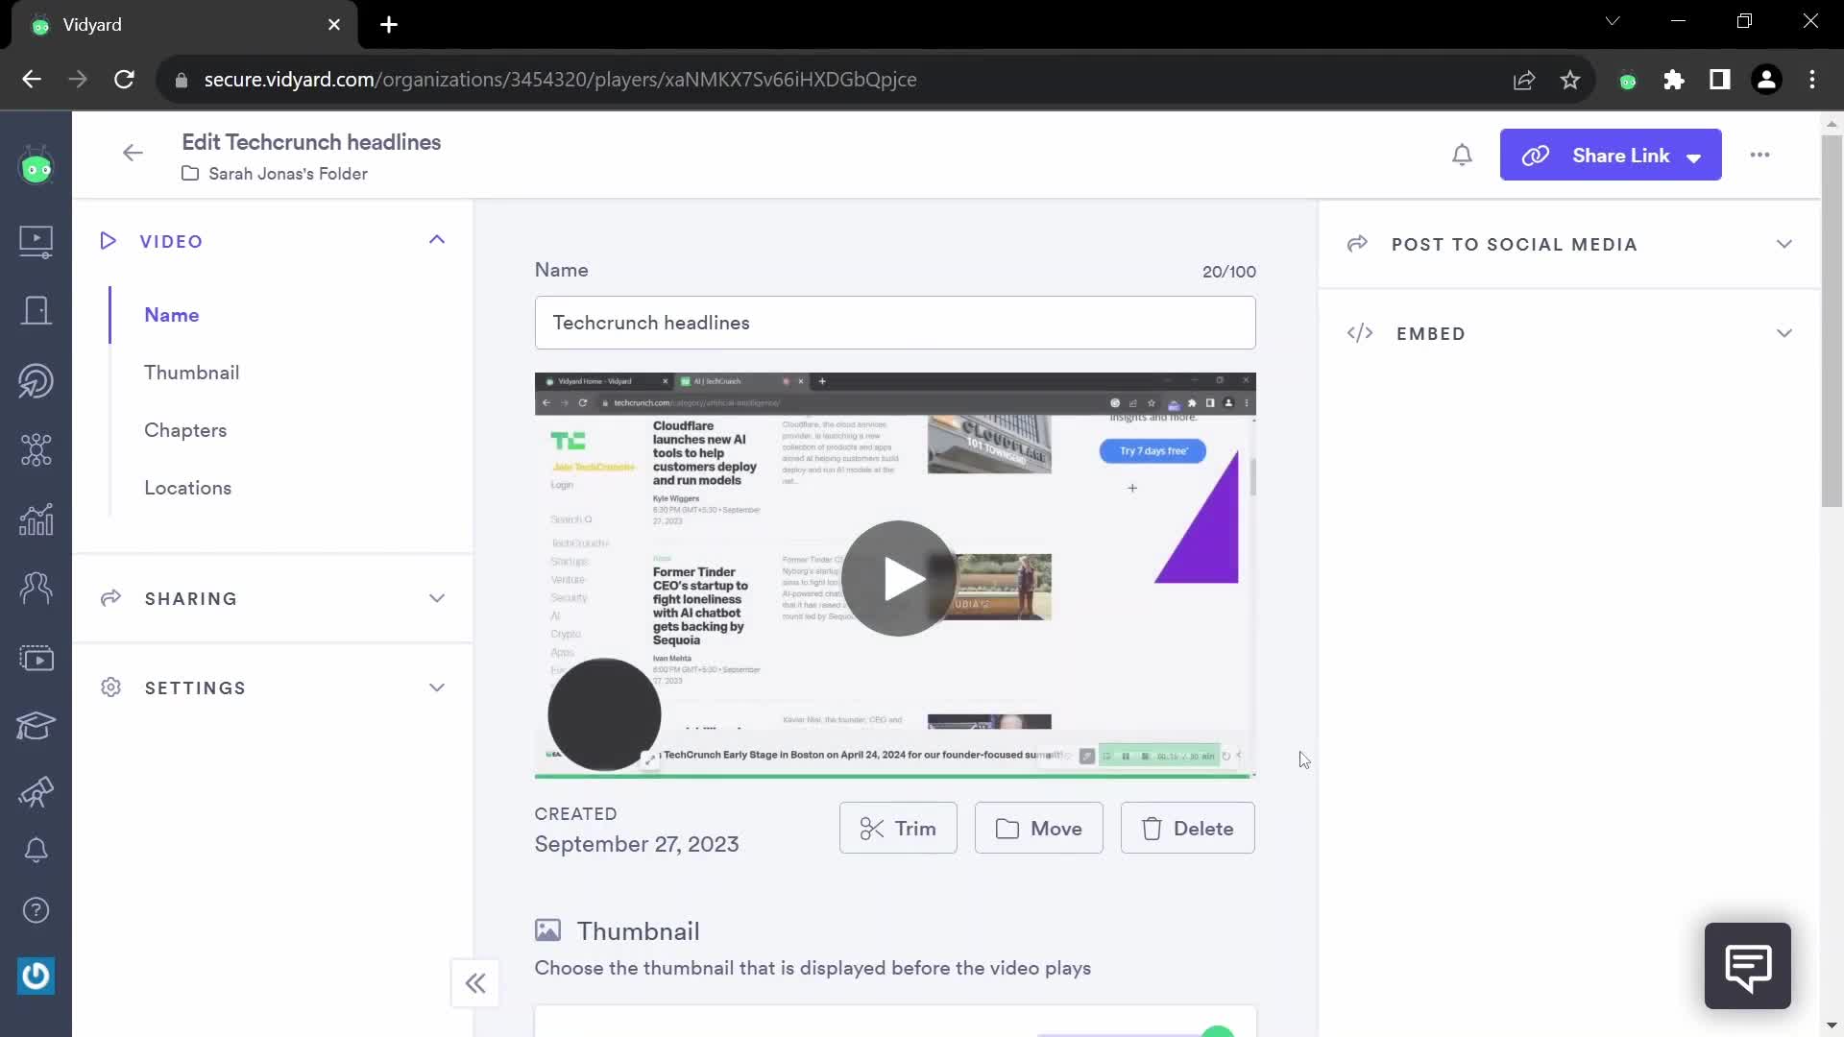
Task: Click the header notification bell
Action: (1462, 155)
